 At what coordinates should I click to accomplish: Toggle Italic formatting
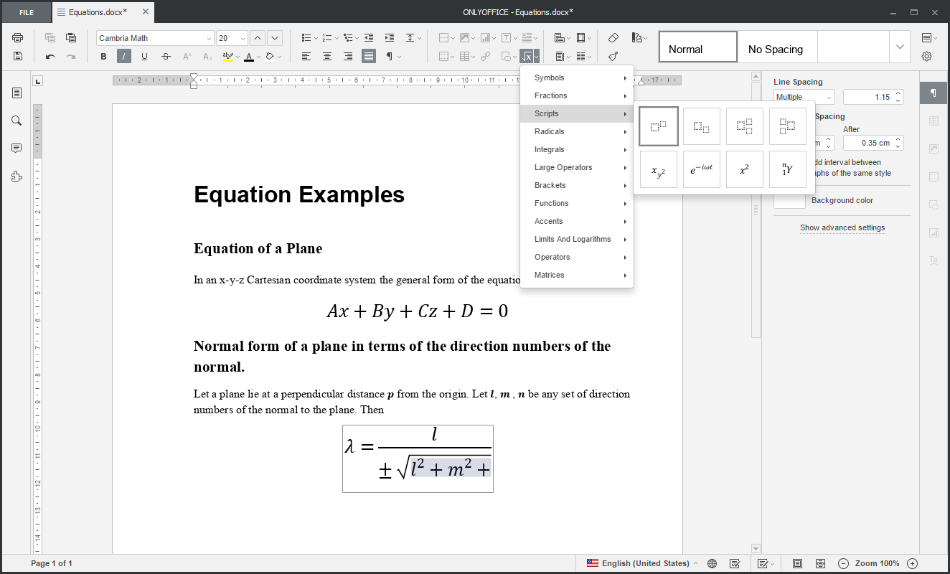click(124, 56)
